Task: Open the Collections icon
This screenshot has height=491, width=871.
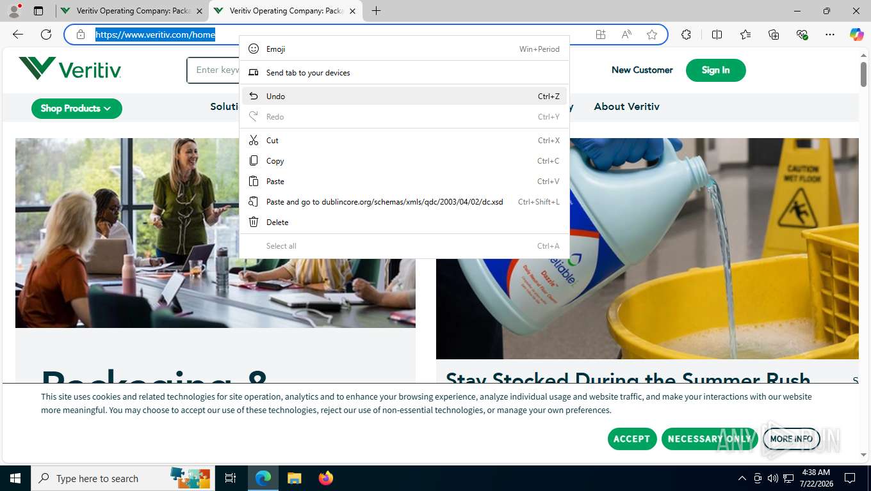Action: 774,35
